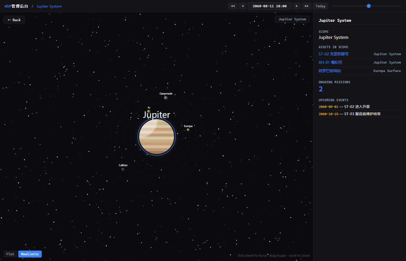Select the Ganymede moon
The width and height of the screenshot is (406, 261).
[166, 98]
